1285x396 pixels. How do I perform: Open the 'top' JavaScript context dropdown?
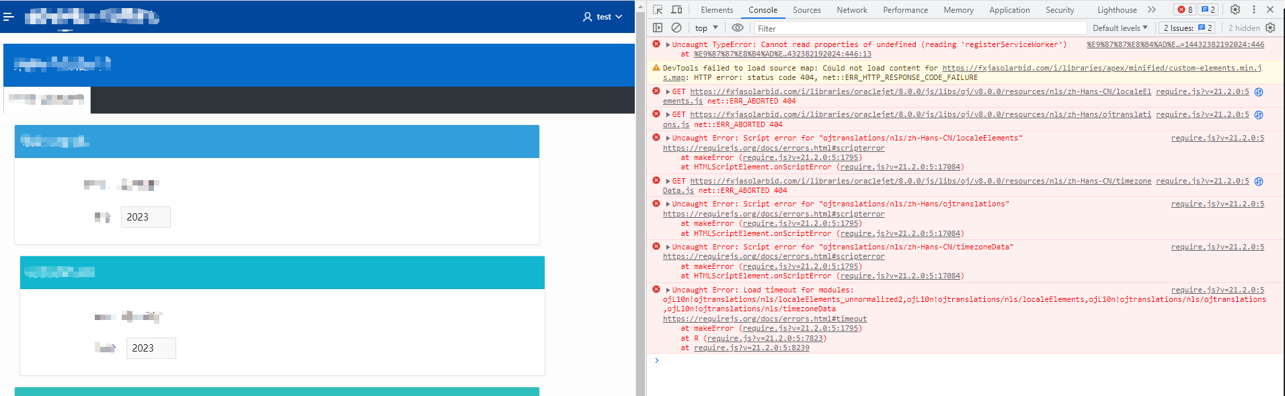pyautogui.click(x=706, y=28)
